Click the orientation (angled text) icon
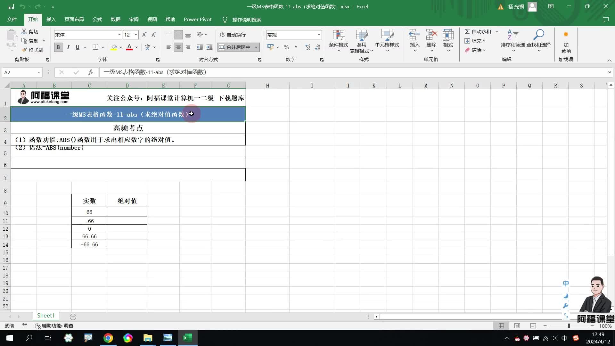 click(x=200, y=35)
